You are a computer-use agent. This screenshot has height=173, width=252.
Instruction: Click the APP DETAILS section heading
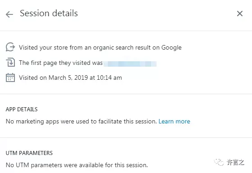(x=22, y=109)
